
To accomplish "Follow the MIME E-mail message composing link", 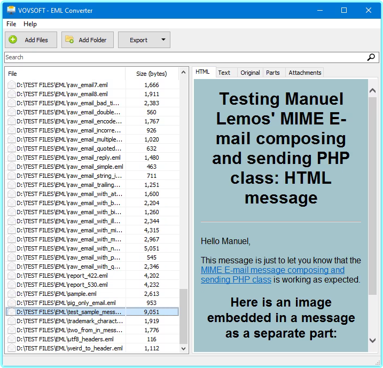I will coord(272,270).
